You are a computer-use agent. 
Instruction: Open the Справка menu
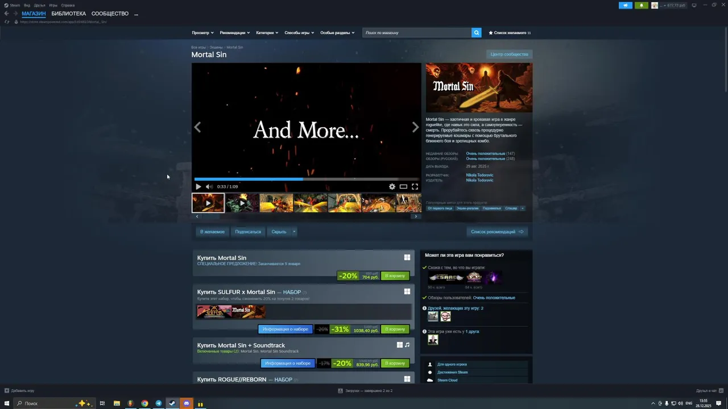pyautogui.click(x=68, y=5)
